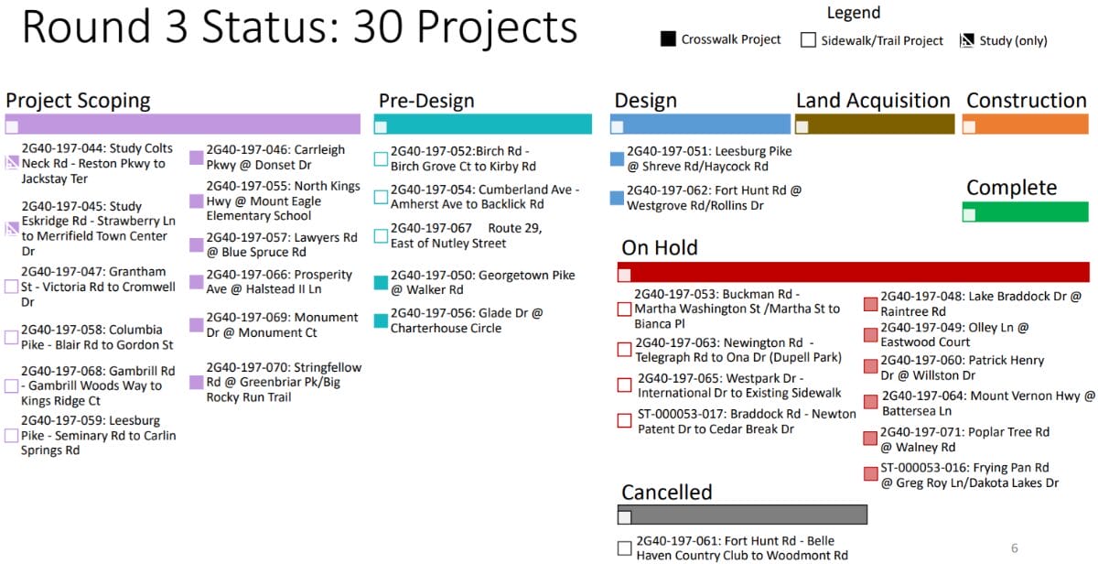This screenshot has width=1098, height=564.
Task: Click the small white square on the On Hold bar
Action: point(625,275)
